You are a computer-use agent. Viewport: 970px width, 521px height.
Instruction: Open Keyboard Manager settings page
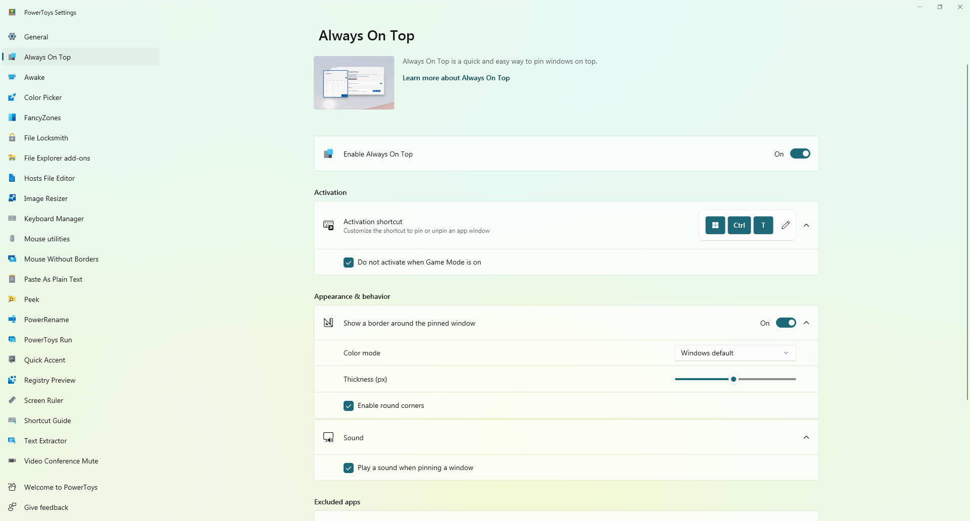54,219
